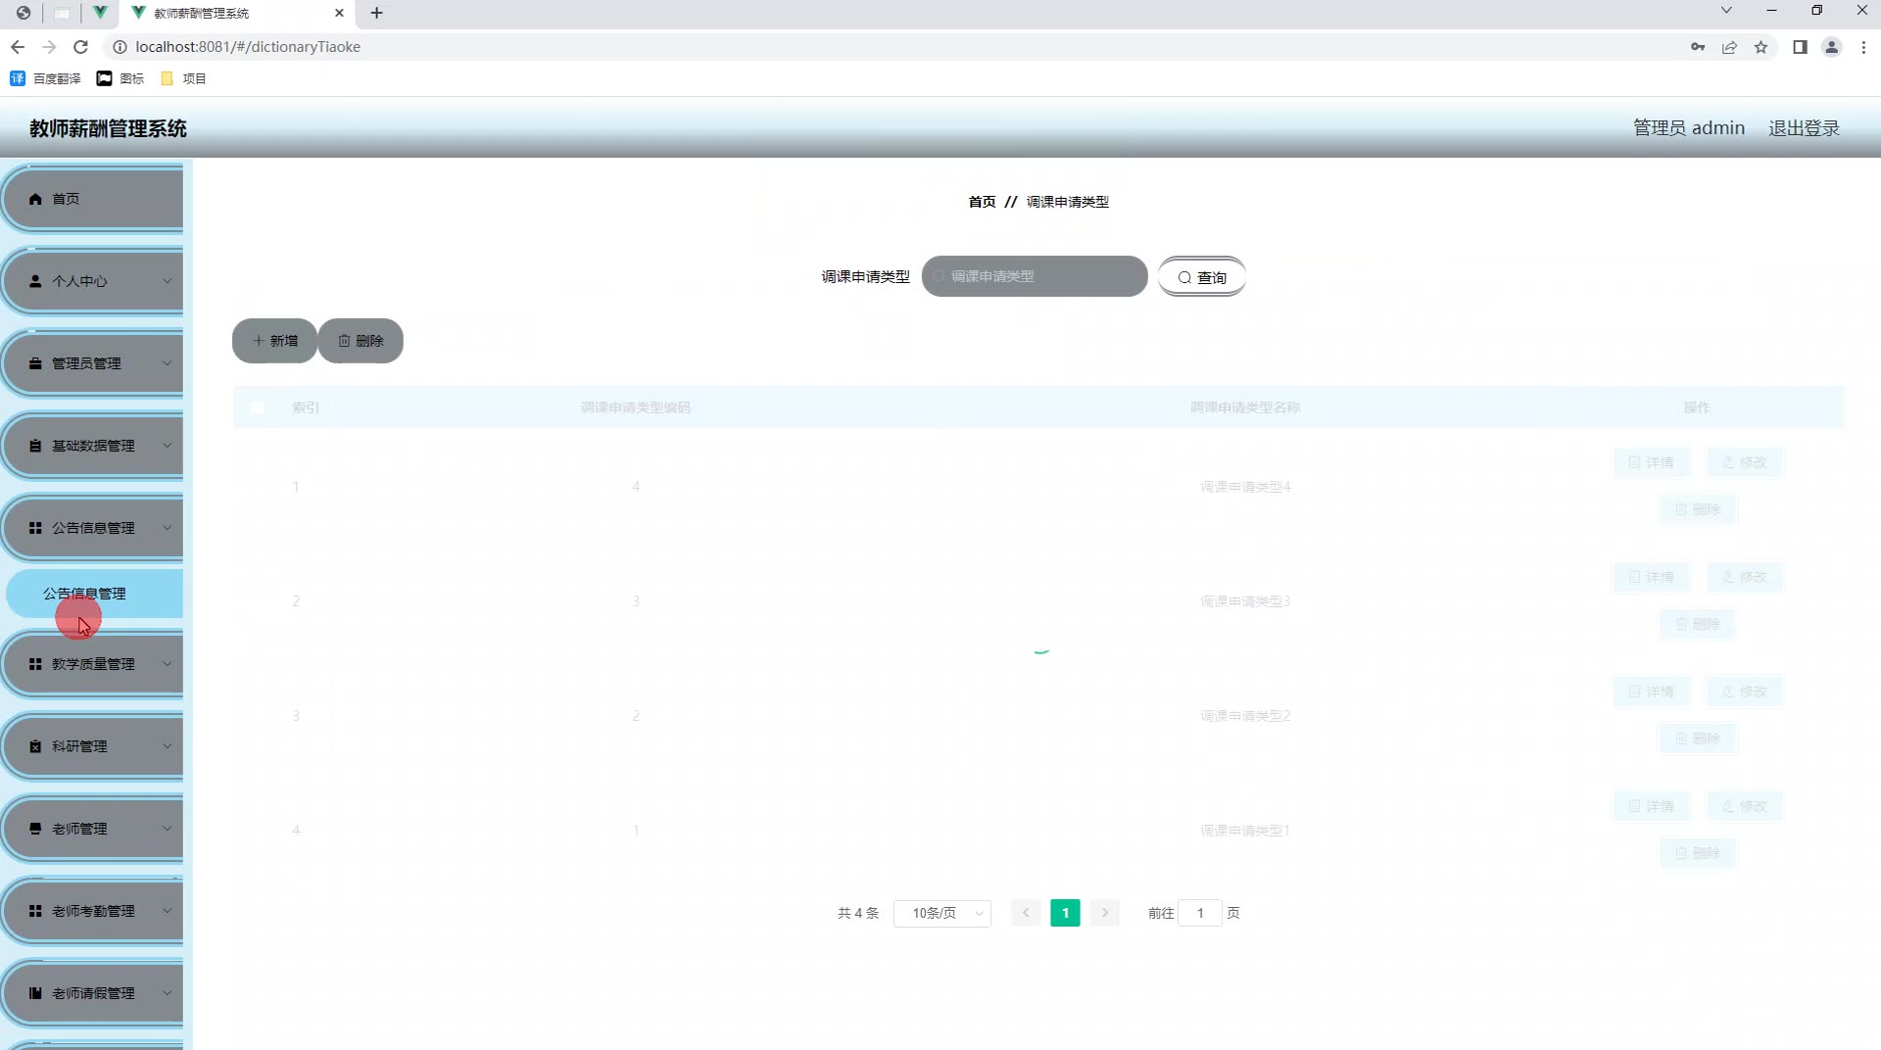Click the address bar URL
Screen dimensions: 1881x1050
[248, 47]
